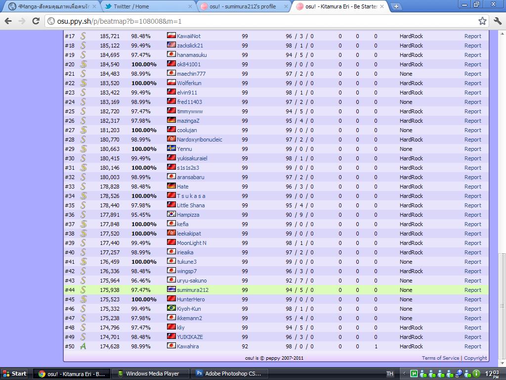The image size is (506, 380).
Task: Click the flag icon next to Kawahira
Action: click(171, 346)
